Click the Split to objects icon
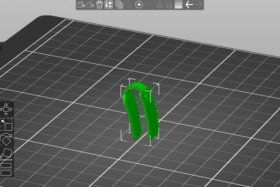The image size is (280, 187). pos(159,5)
